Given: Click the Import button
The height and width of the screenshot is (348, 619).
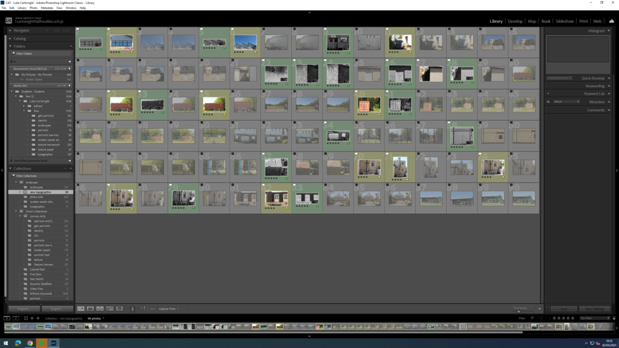Looking at the screenshot, I should coord(24,309).
